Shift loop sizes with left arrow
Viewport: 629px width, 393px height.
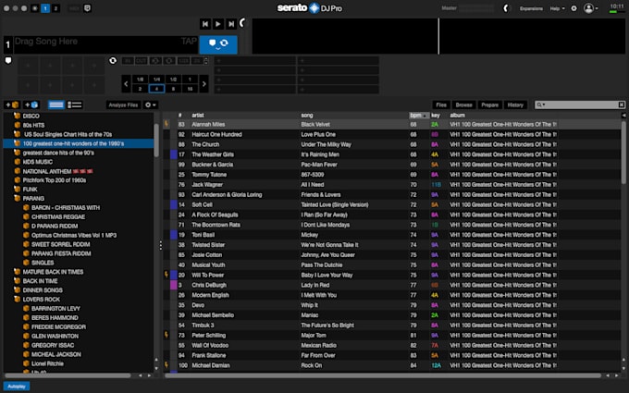point(126,84)
